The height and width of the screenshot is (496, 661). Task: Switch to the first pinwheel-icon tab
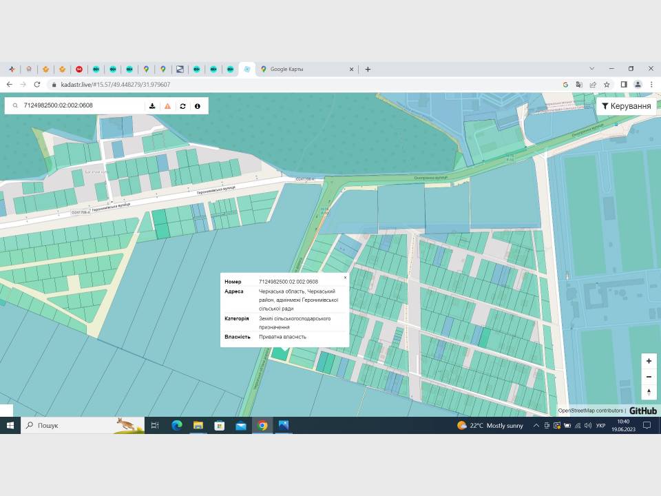click(x=12, y=69)
